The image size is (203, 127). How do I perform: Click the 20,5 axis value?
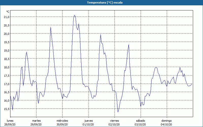click(7, 25)
